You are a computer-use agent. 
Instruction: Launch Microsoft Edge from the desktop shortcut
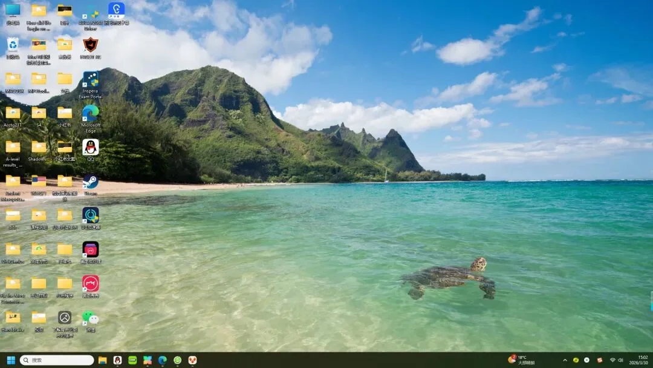coord(90,114)
